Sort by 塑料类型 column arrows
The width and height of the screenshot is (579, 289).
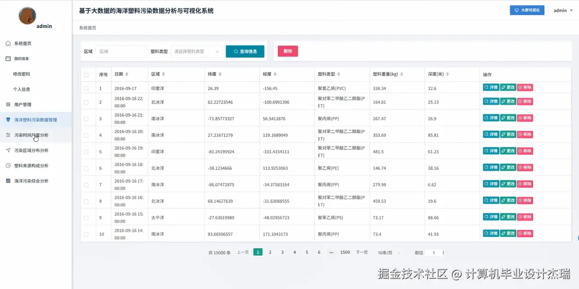[339, 74]
